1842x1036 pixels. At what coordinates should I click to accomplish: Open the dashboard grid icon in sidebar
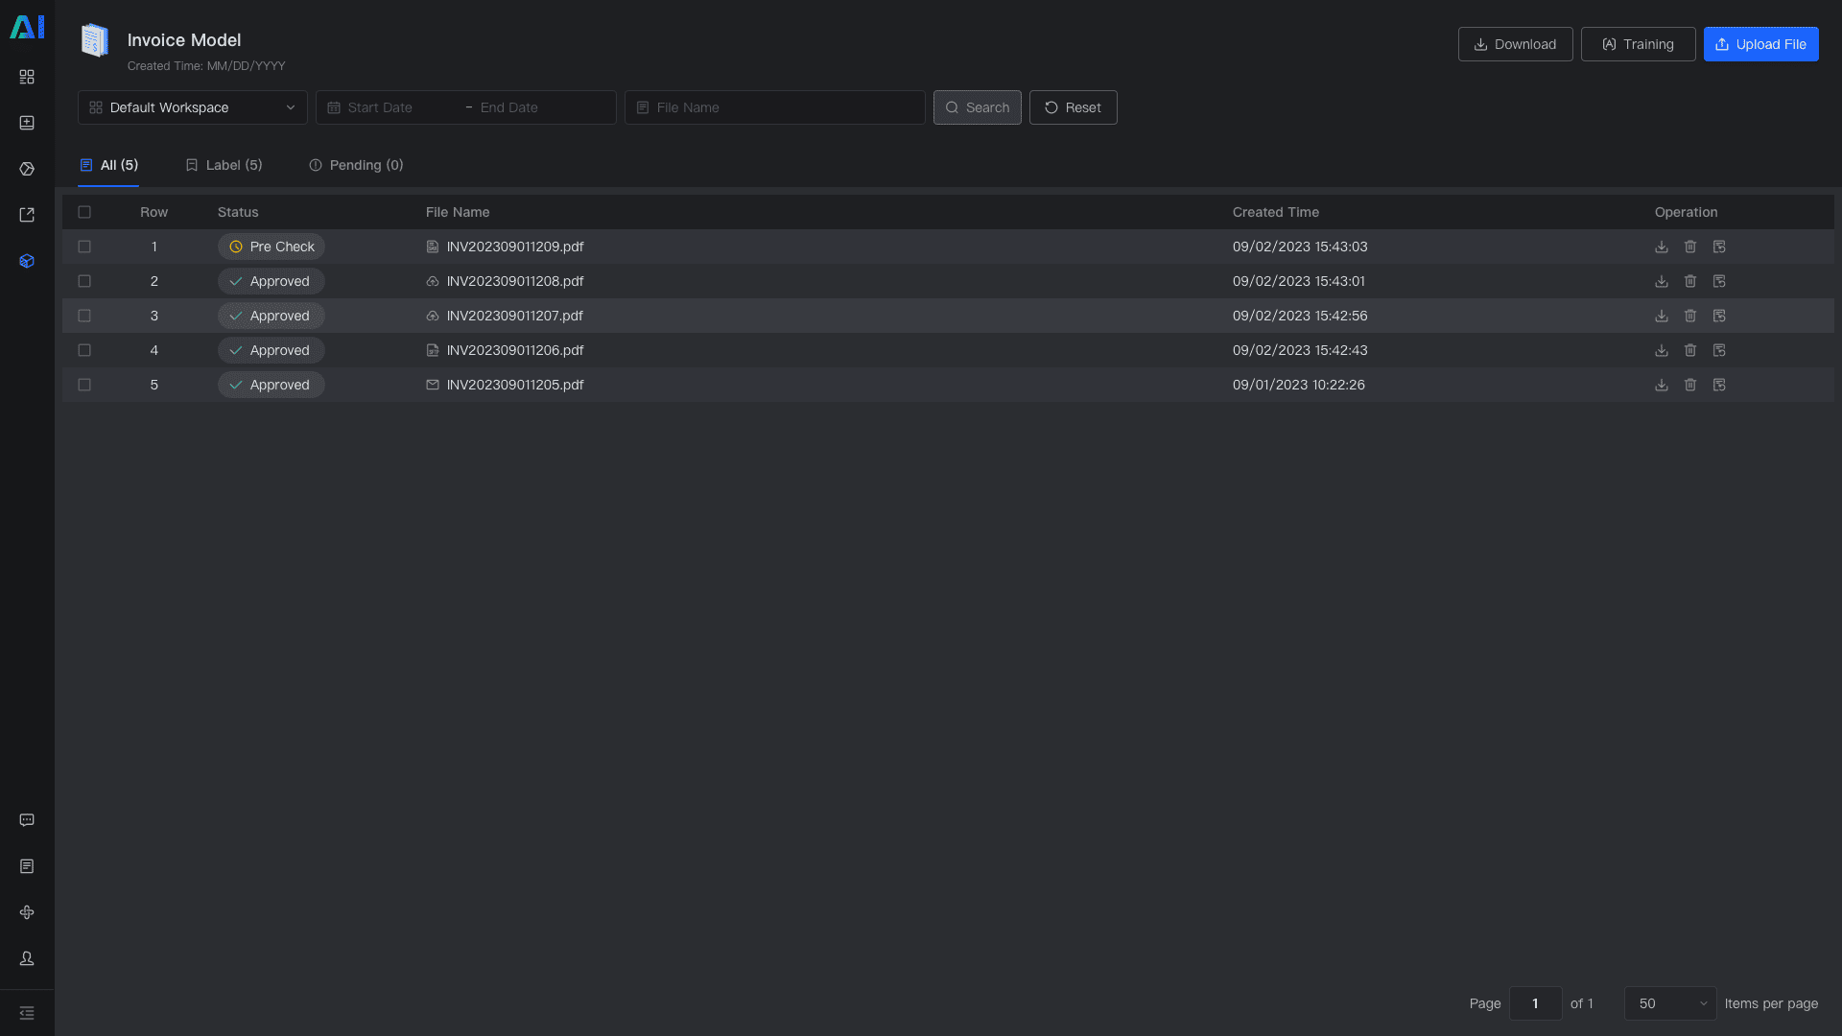click(x=27, y=77)
